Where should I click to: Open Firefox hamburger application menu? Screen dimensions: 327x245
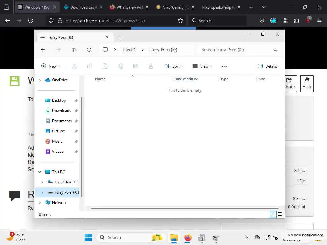click(x=319, y=21)
